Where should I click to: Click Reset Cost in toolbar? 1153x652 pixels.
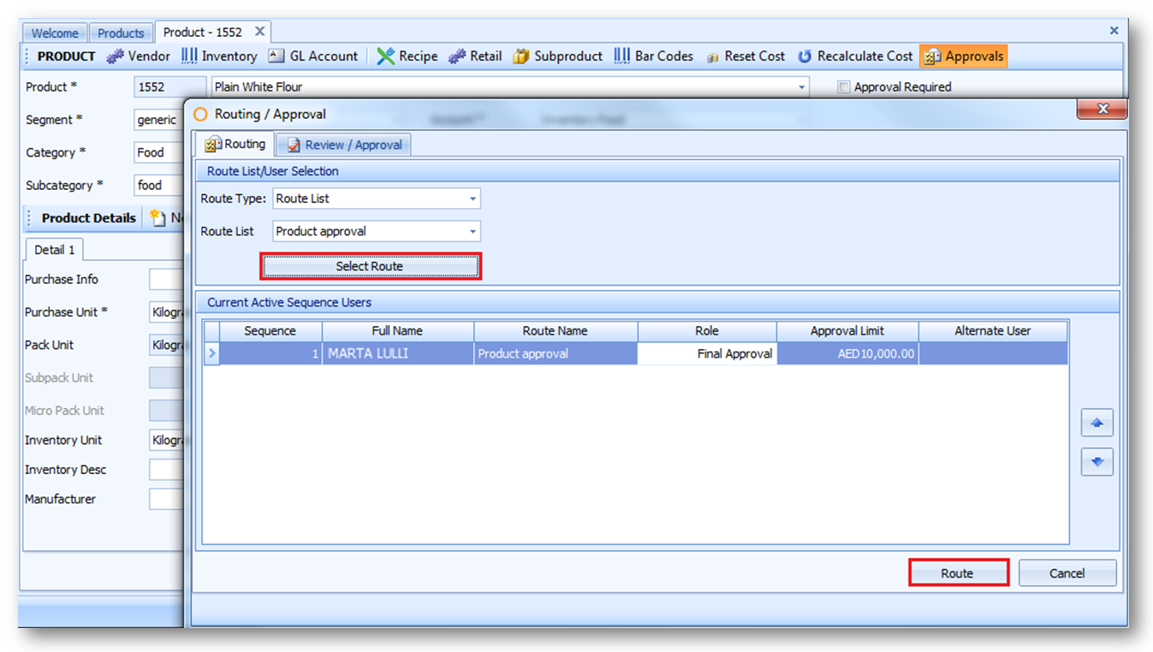point(712,56)
